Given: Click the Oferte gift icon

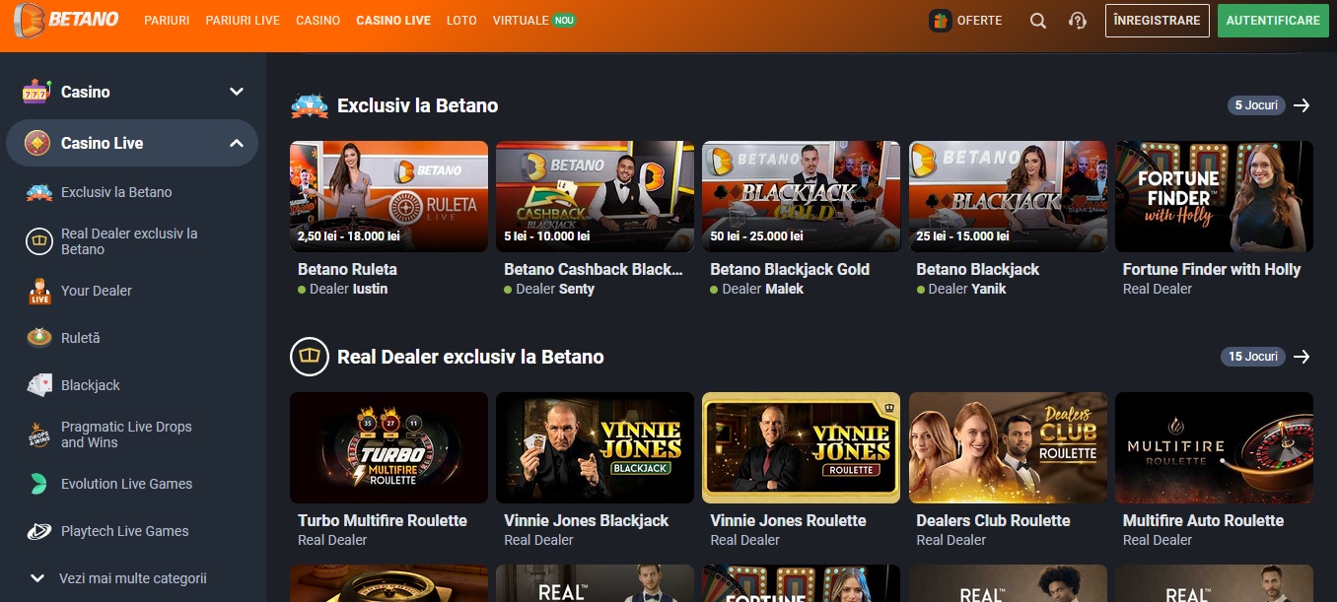Looking at the screenshot, I should (x=941, y=21).
